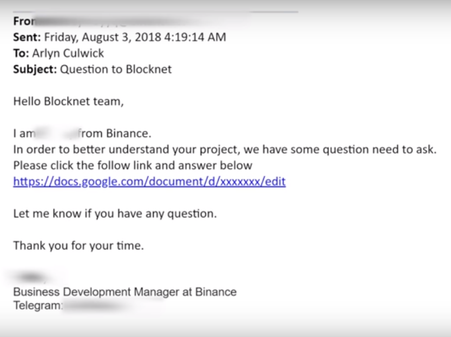Click the time 4:19:14 AM

pyautogui.click(x=195, y=37)
